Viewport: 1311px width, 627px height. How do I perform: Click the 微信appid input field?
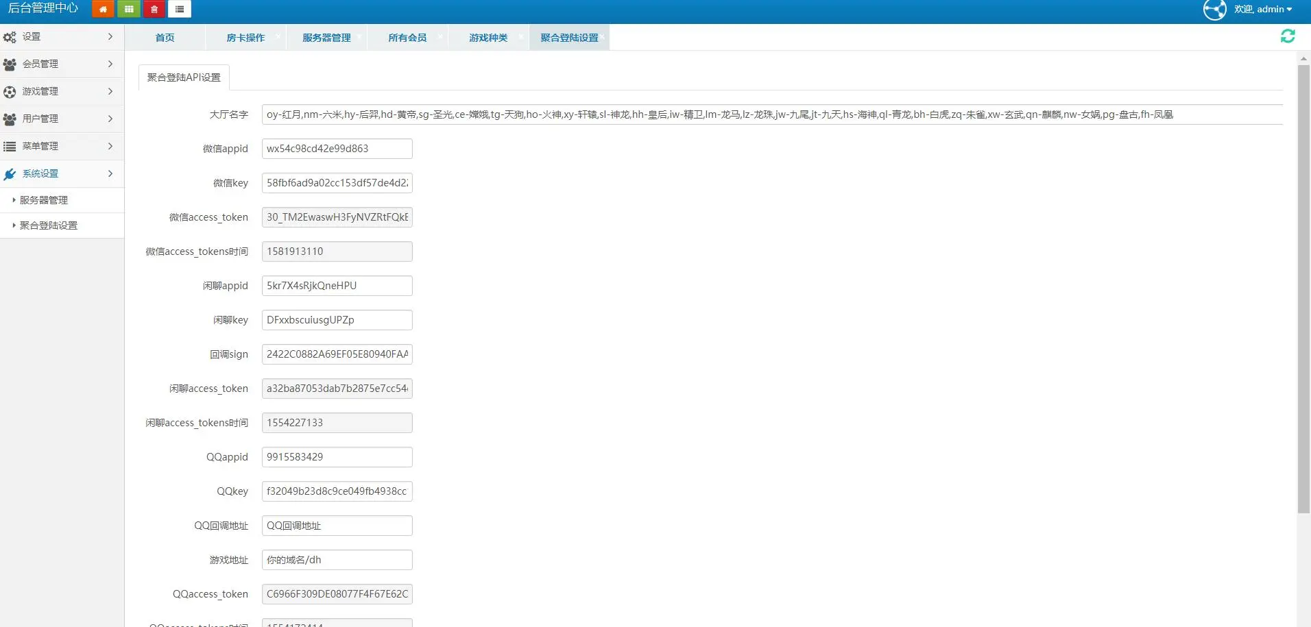click(337, 149)
